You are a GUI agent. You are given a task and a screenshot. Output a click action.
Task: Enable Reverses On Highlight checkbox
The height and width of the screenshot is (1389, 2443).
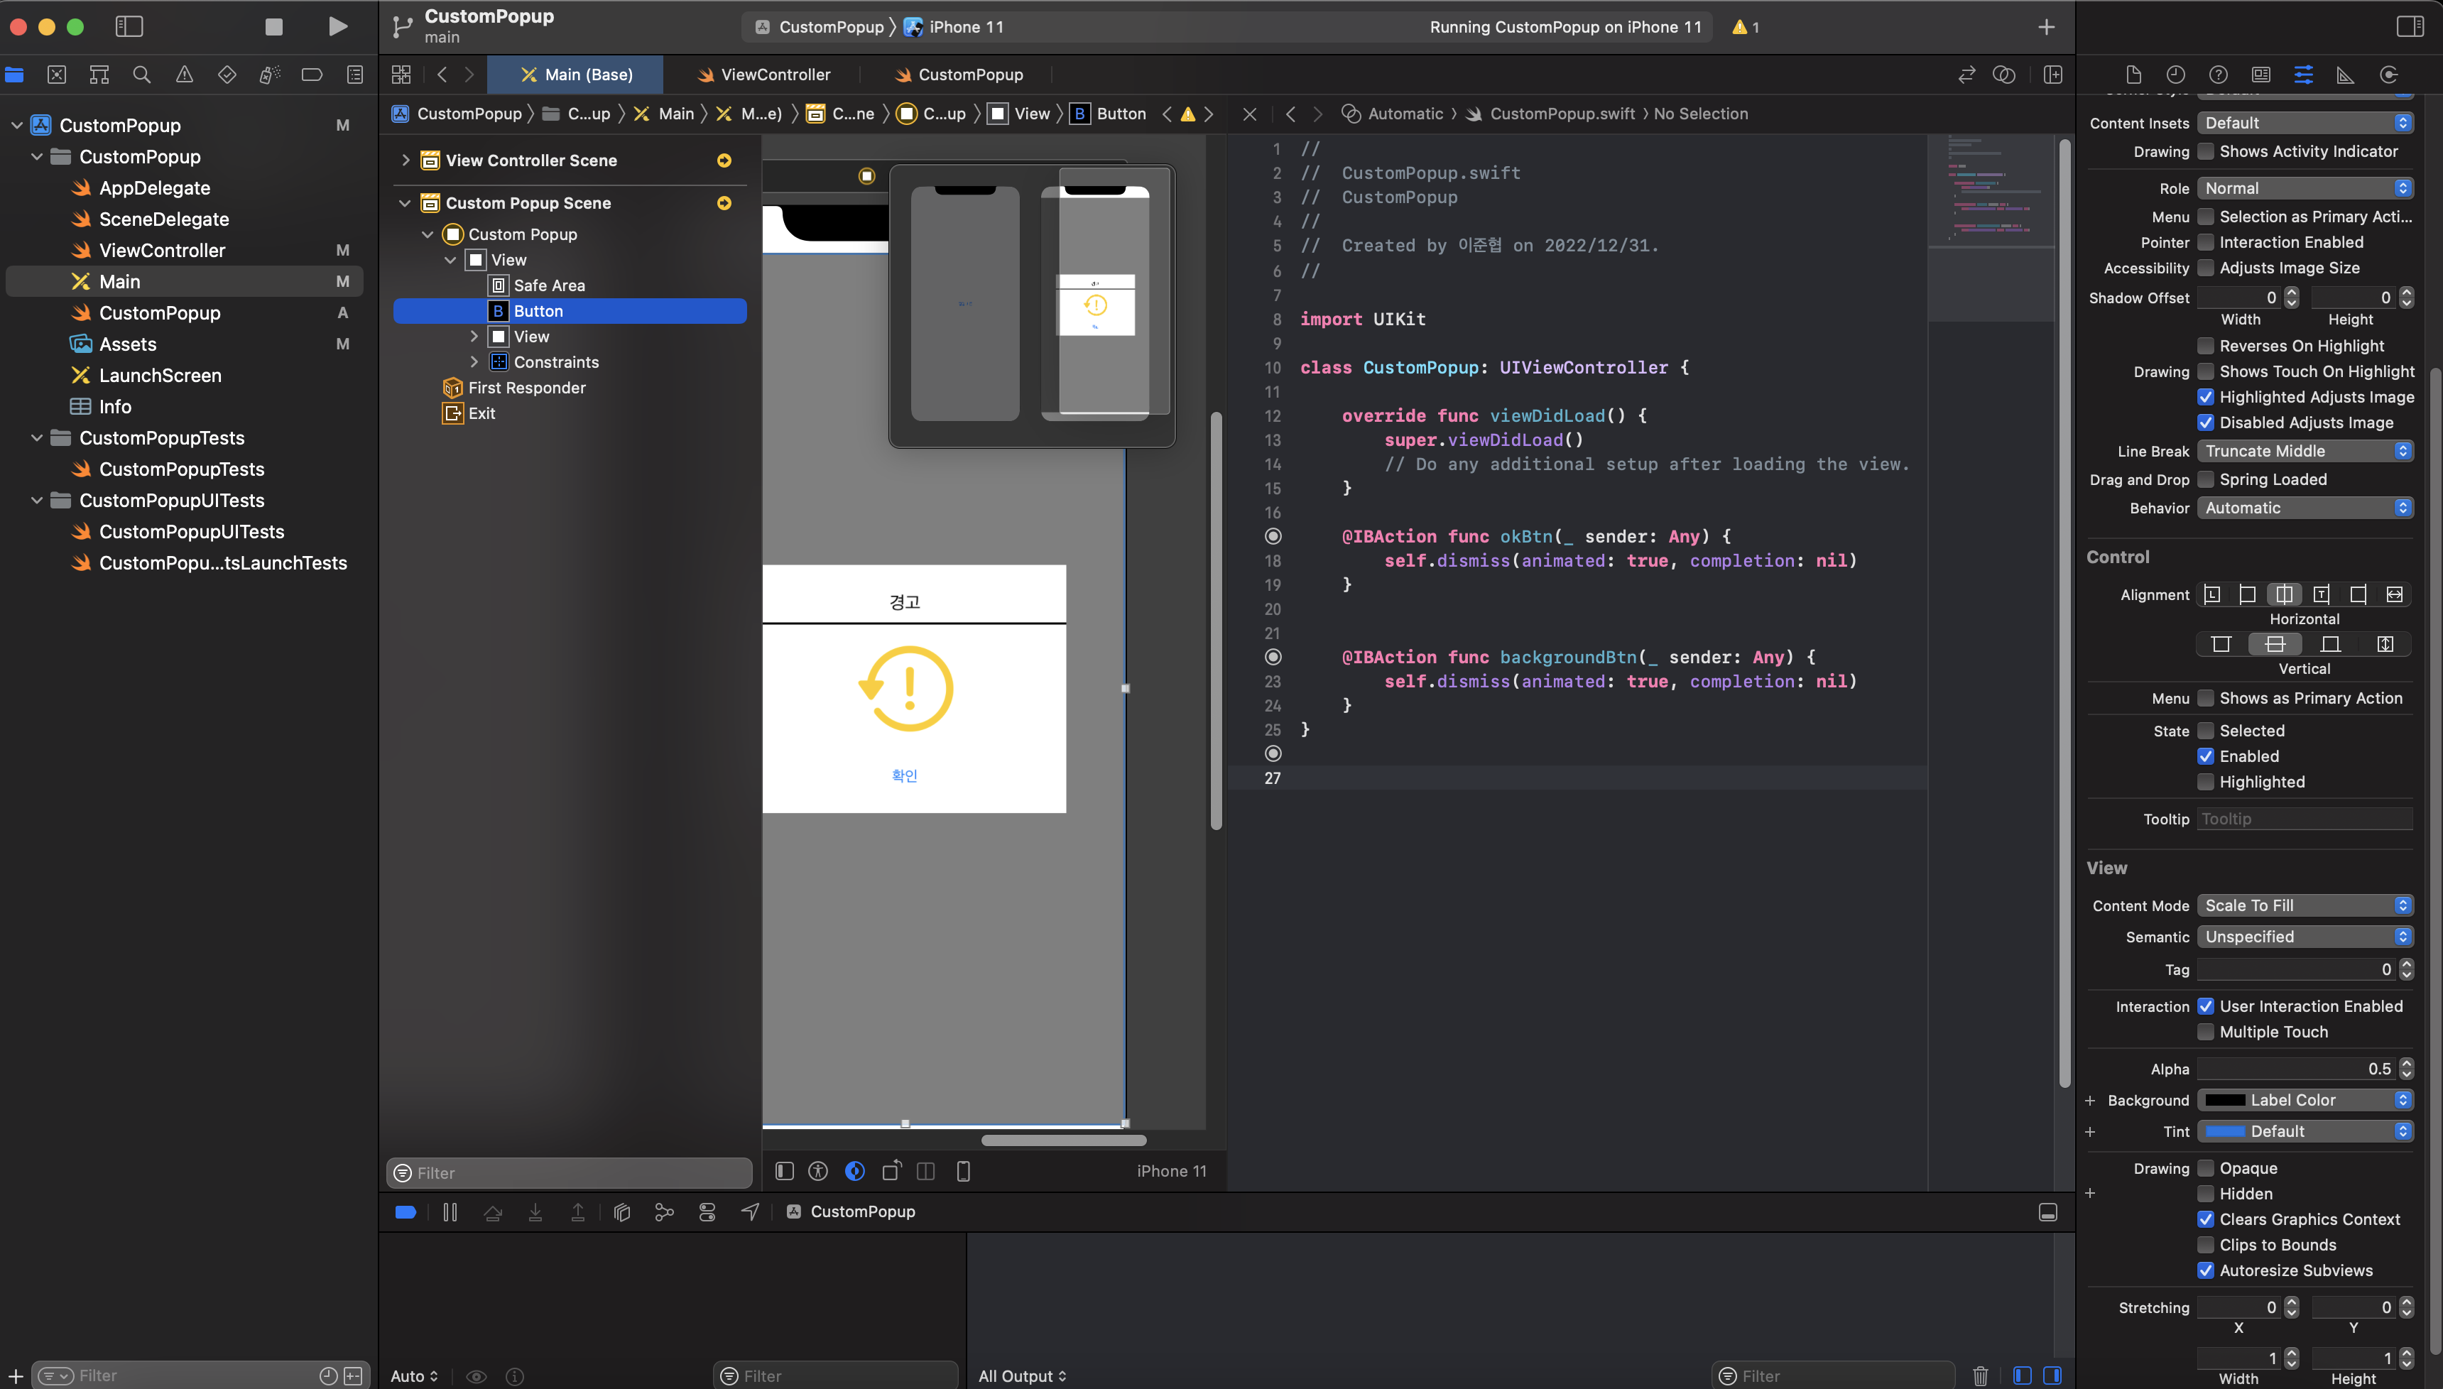point(2206,345)
